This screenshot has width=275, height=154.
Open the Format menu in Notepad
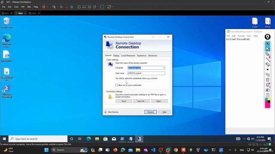point(241,36)
